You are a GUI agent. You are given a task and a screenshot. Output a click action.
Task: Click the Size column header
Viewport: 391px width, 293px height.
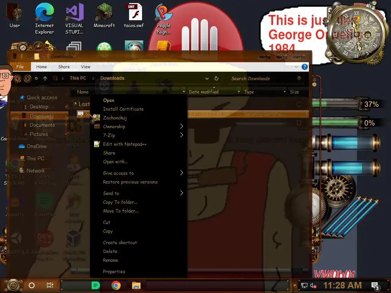tap(294, 92)
